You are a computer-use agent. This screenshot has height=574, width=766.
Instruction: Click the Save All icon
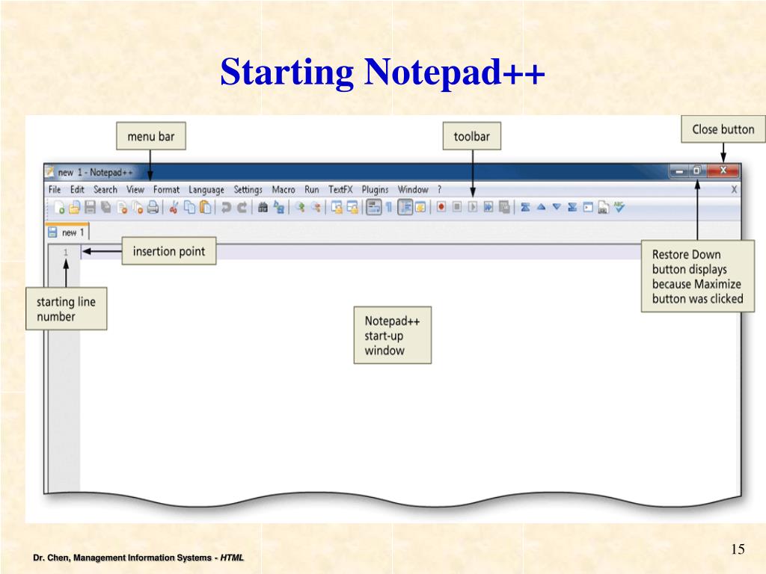[x=105, y=208]
